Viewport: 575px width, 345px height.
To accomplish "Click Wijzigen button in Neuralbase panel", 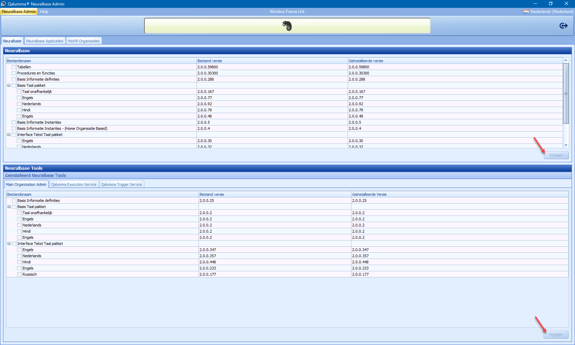I will [x=556, y=155].
